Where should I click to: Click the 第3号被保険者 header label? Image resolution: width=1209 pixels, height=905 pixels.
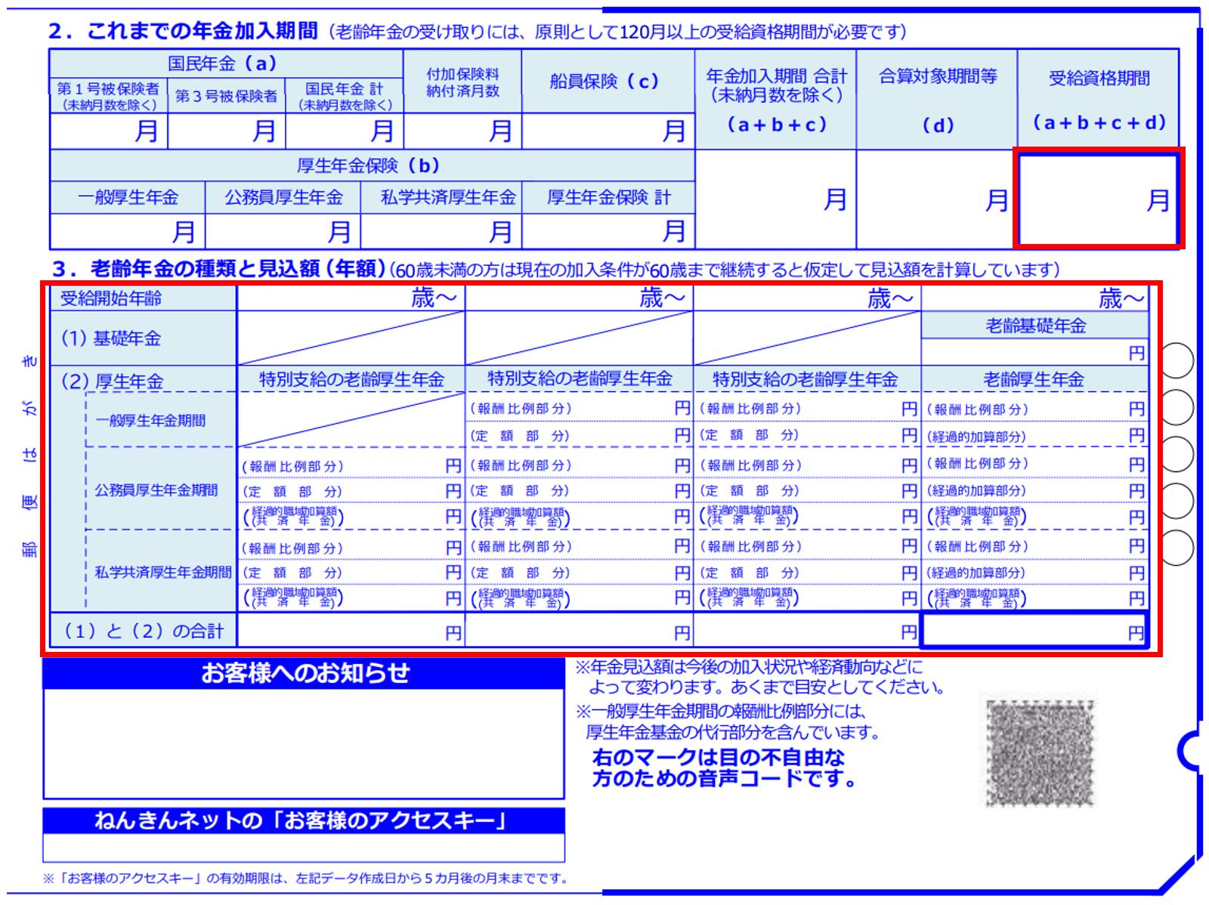pos(227,96)
